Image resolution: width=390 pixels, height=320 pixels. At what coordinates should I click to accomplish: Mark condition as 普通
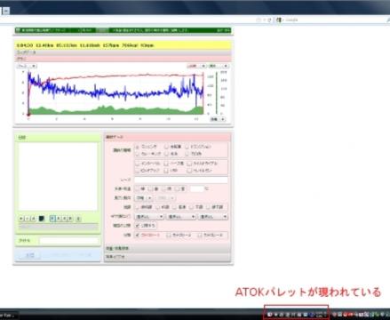pyautogui.click(x=175, y=207)
